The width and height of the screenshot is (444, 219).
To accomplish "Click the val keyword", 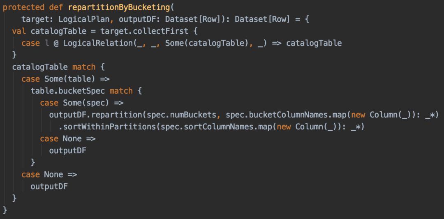I will (18, 31).
